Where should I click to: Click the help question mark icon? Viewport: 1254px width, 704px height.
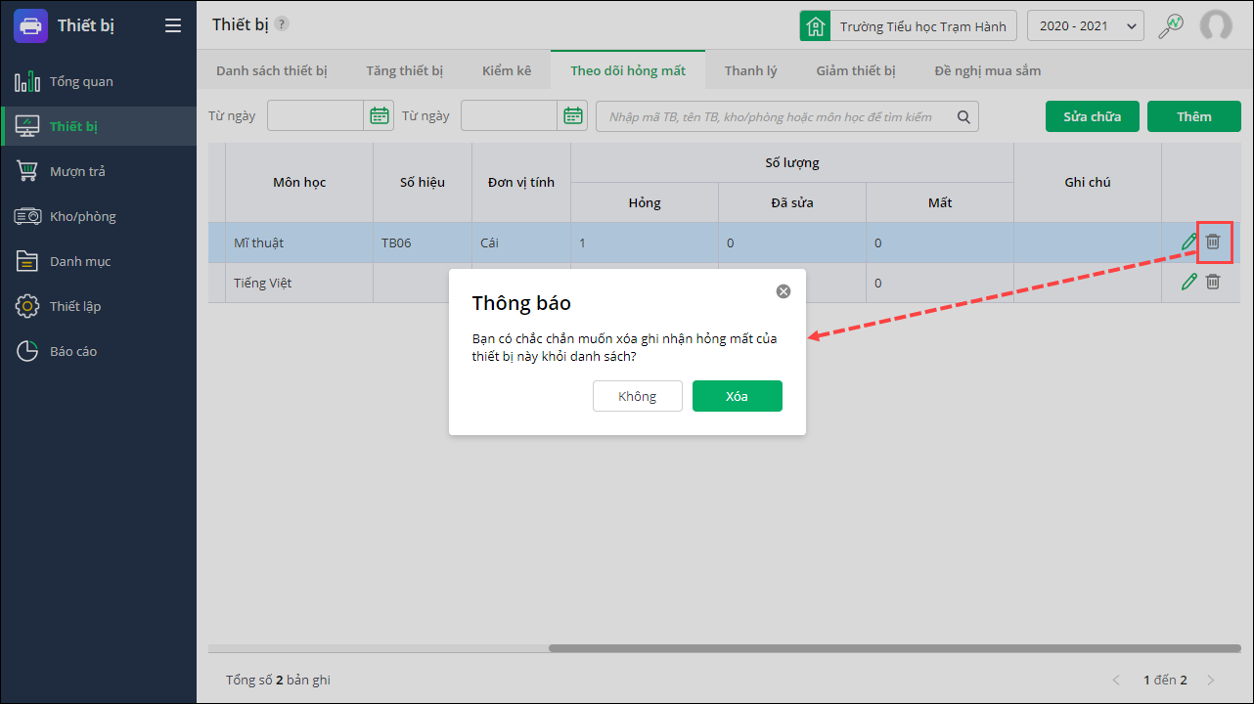coord(282,23)
